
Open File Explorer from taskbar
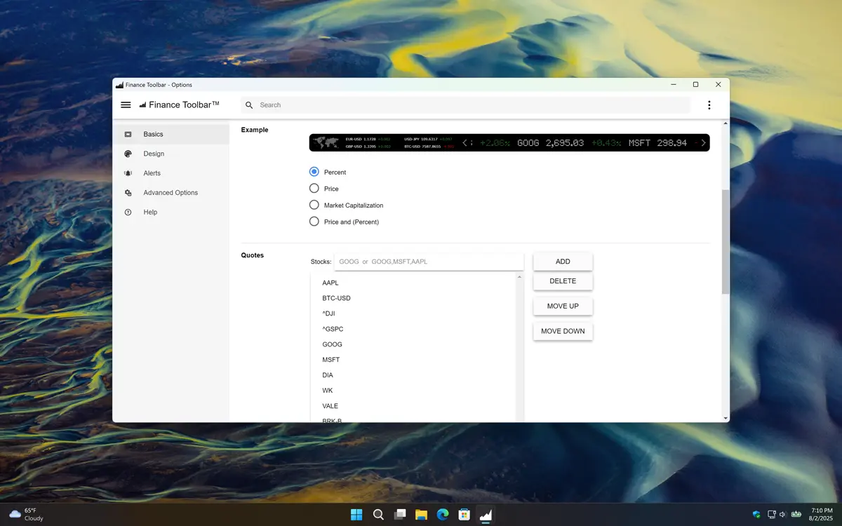coord(421,515)
